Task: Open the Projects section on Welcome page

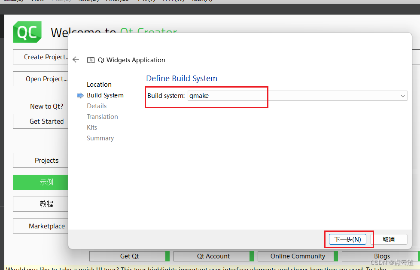Action: [41, 161]
